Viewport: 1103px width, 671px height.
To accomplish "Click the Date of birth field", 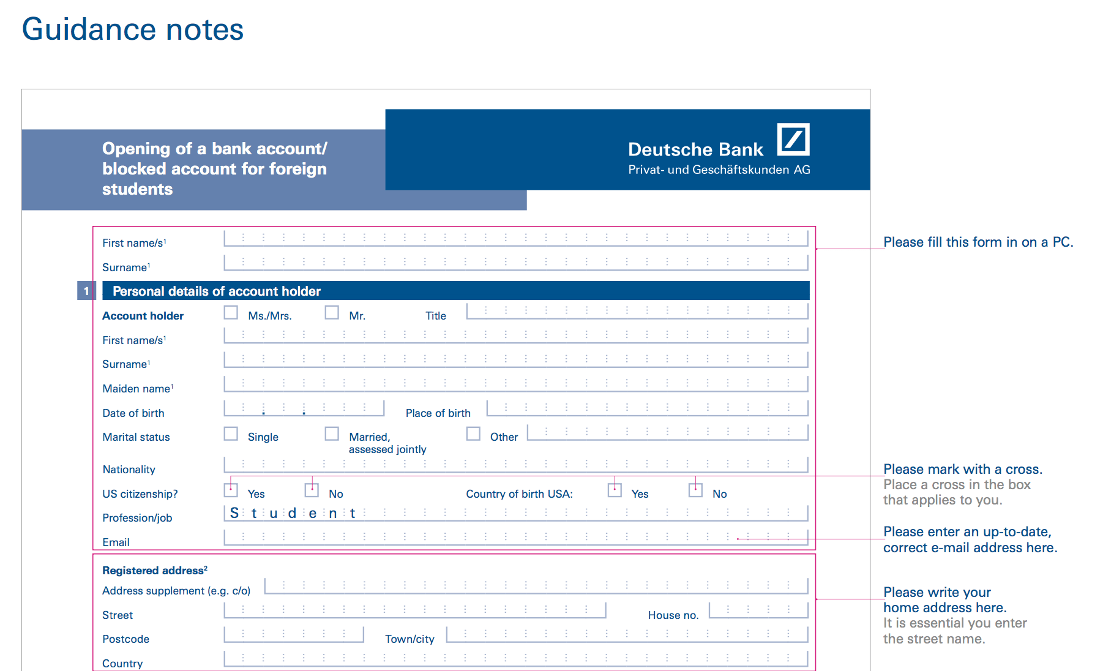I will [x=304, y=408].
